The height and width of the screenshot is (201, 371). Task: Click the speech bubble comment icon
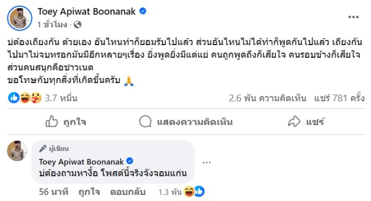pyautogui.click(x=146, y=122)
